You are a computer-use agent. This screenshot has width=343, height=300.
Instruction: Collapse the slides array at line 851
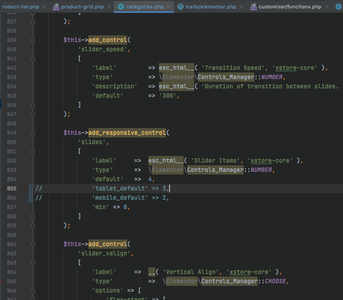pyautogui.click(x=33, y=152)
